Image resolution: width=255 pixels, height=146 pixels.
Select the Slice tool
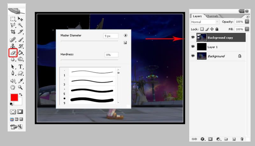[x=20, y=32]
